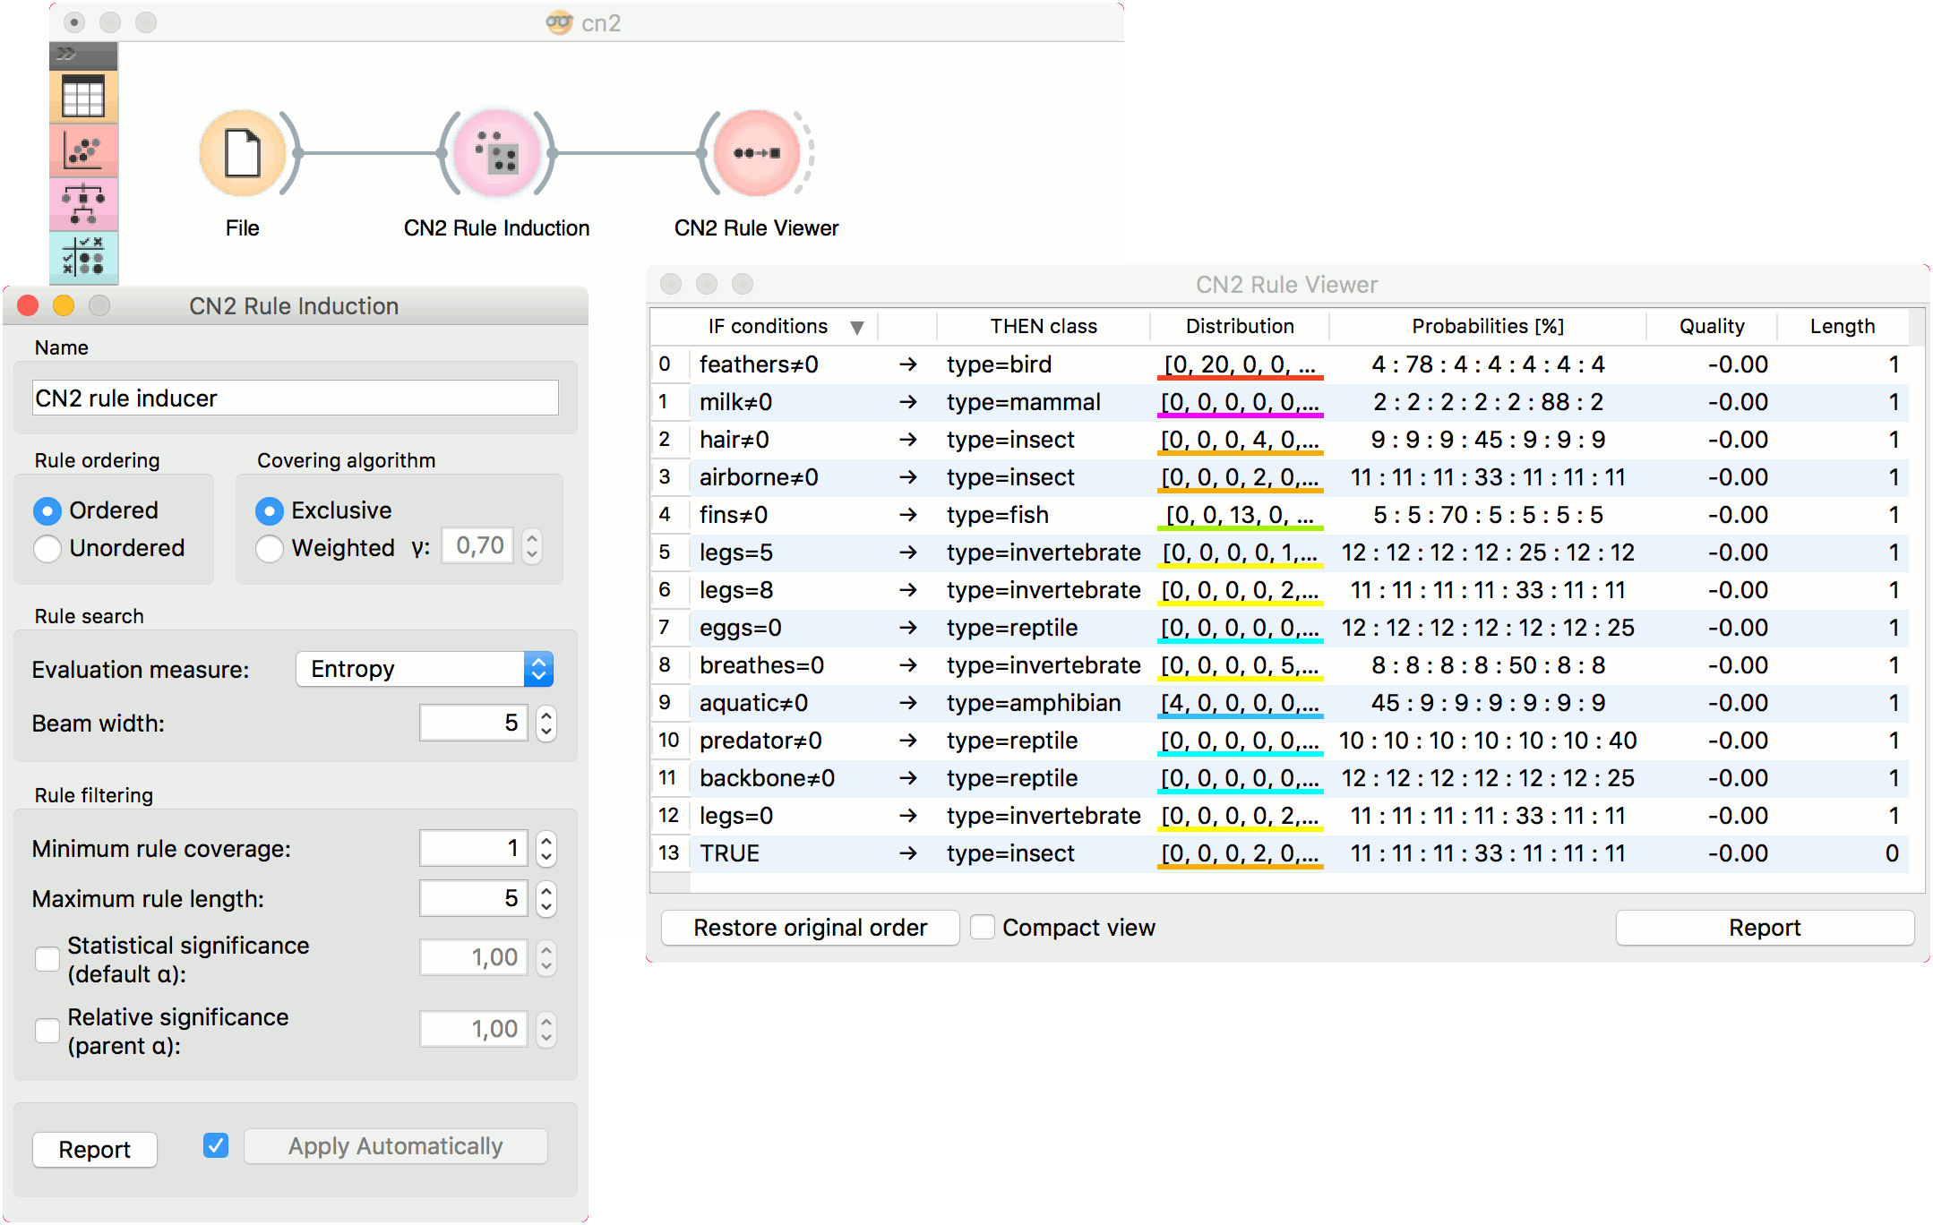Increase Beam width using the stepper

[546, 716]
